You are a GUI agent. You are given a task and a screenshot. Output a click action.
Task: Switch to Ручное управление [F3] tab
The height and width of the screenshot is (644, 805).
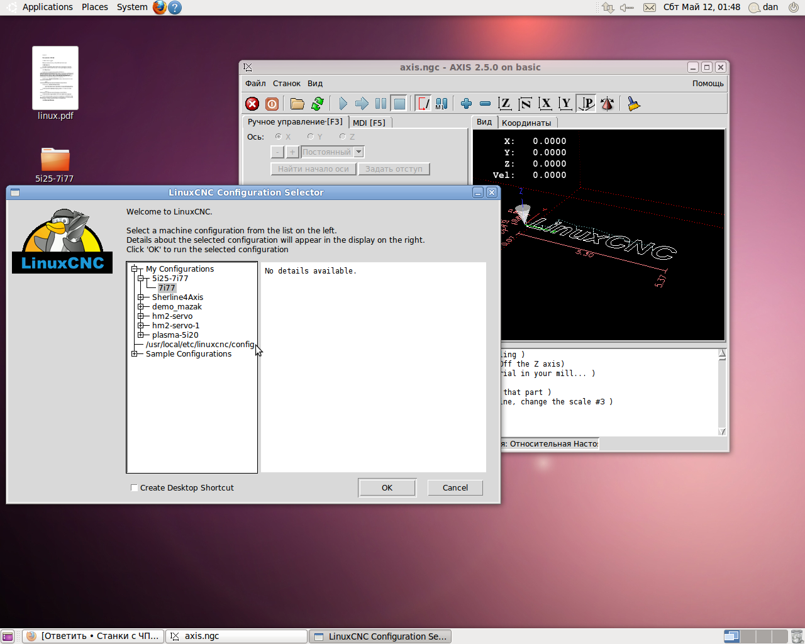tap(295, 122)
